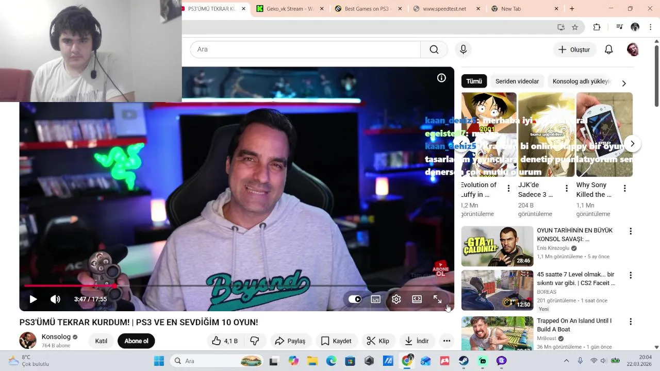Open the Oluştur create menu
660x371 pixels.
click(574, 49)
